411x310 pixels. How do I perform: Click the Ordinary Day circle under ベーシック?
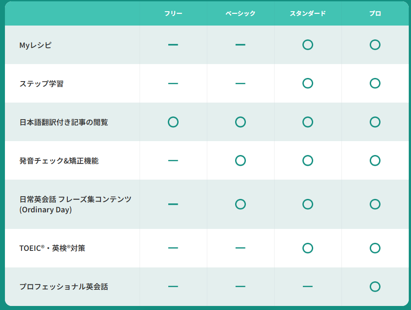(240, 204)
